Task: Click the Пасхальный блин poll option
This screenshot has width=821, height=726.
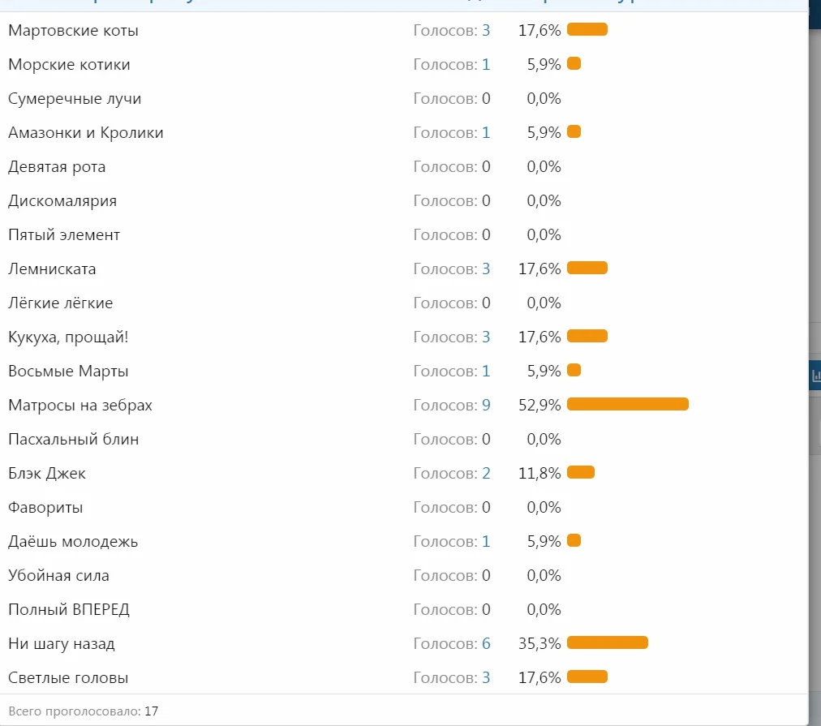Action: click(73, 440)
